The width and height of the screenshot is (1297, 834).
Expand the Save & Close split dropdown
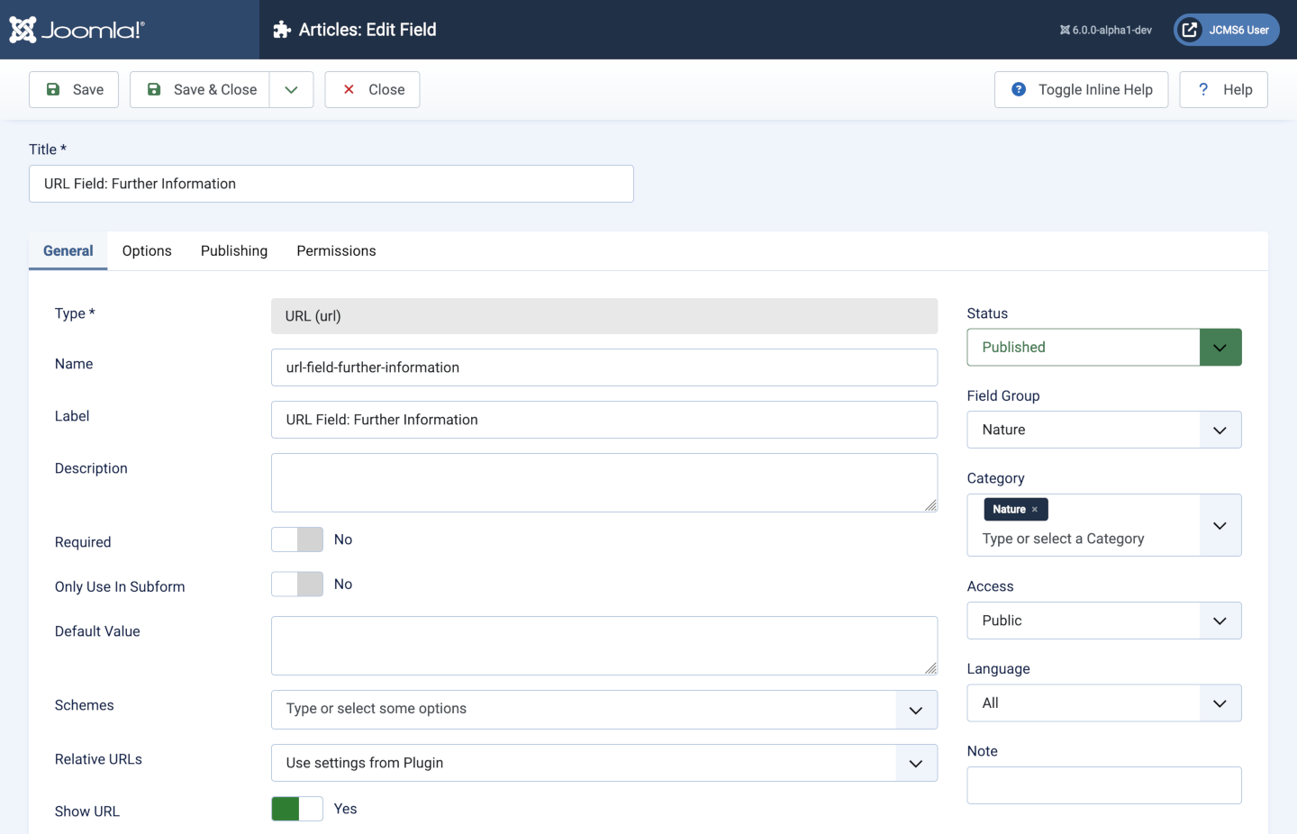(290, 89)
